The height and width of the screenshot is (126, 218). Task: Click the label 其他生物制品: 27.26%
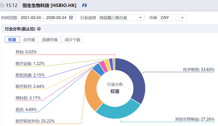tap(195, 119)
